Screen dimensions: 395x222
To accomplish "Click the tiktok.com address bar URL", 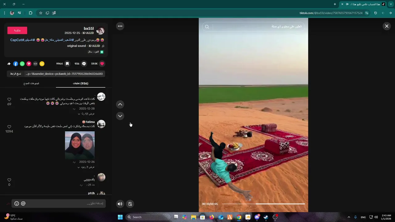I will point(331,13).
